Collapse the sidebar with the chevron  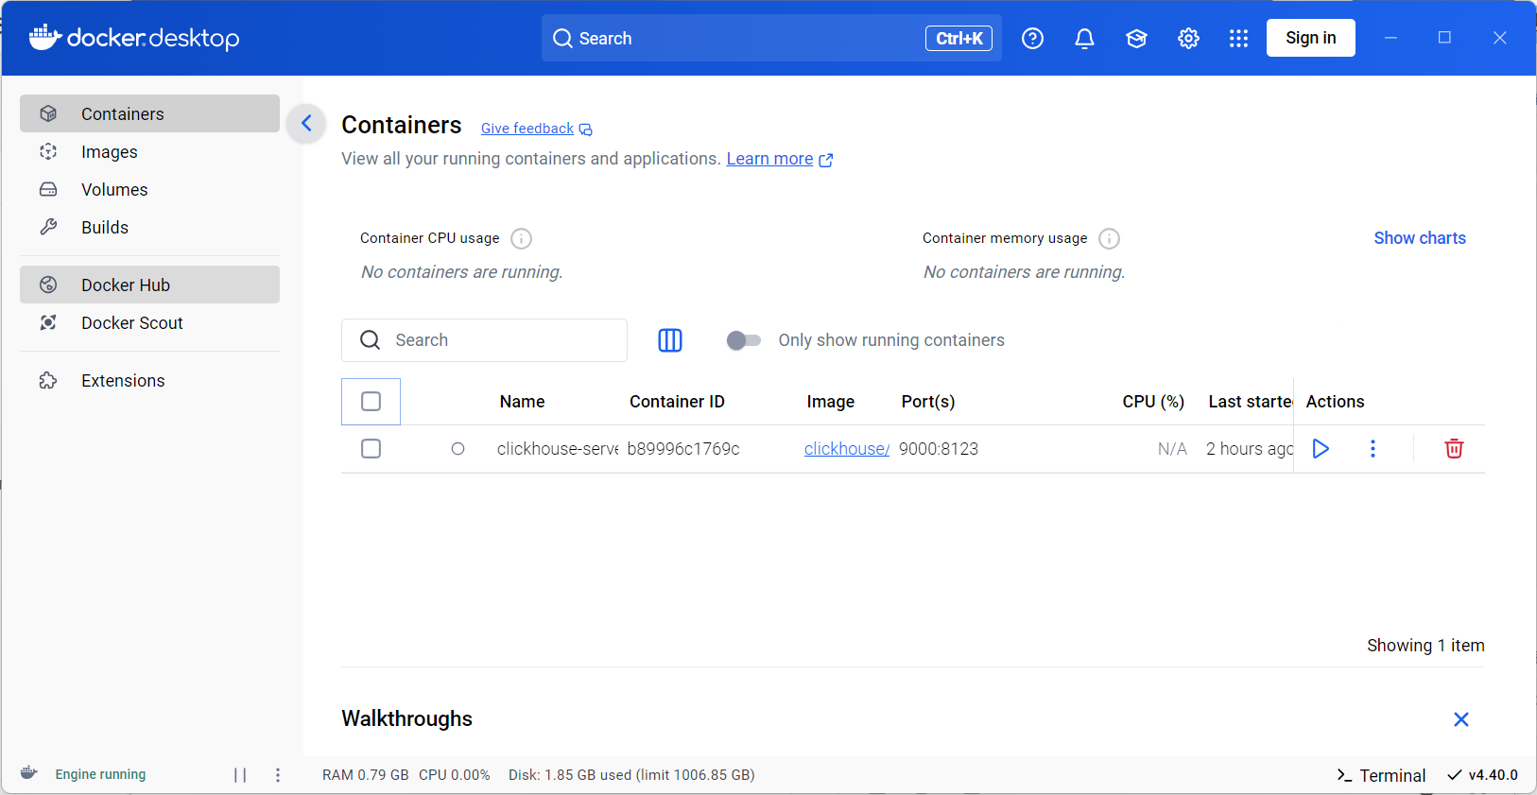coord(306,123)
